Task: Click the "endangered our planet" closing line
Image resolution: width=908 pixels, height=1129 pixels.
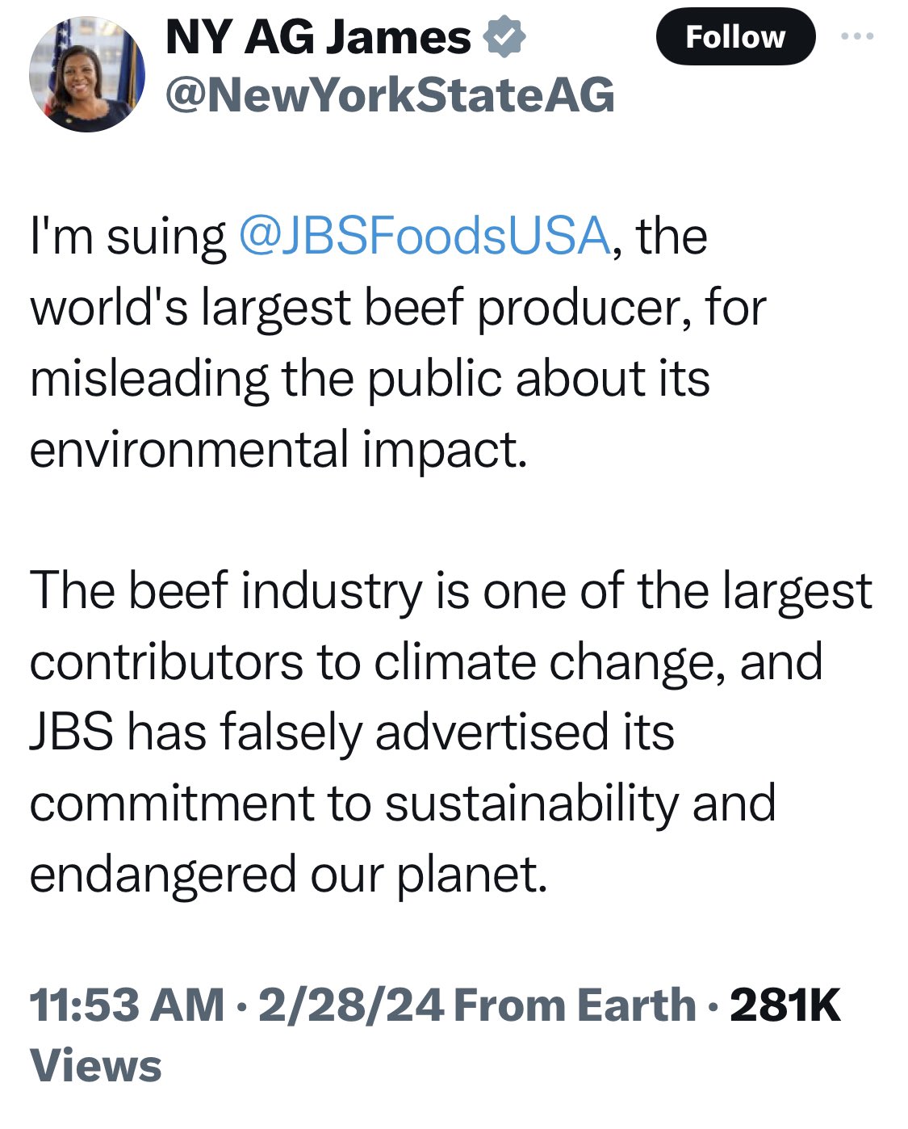Action: [x=288, y=875]
